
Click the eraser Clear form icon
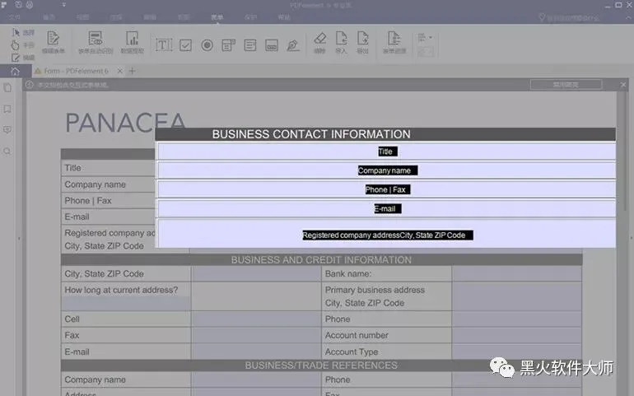pyautogui.click(x=319, y=43)
